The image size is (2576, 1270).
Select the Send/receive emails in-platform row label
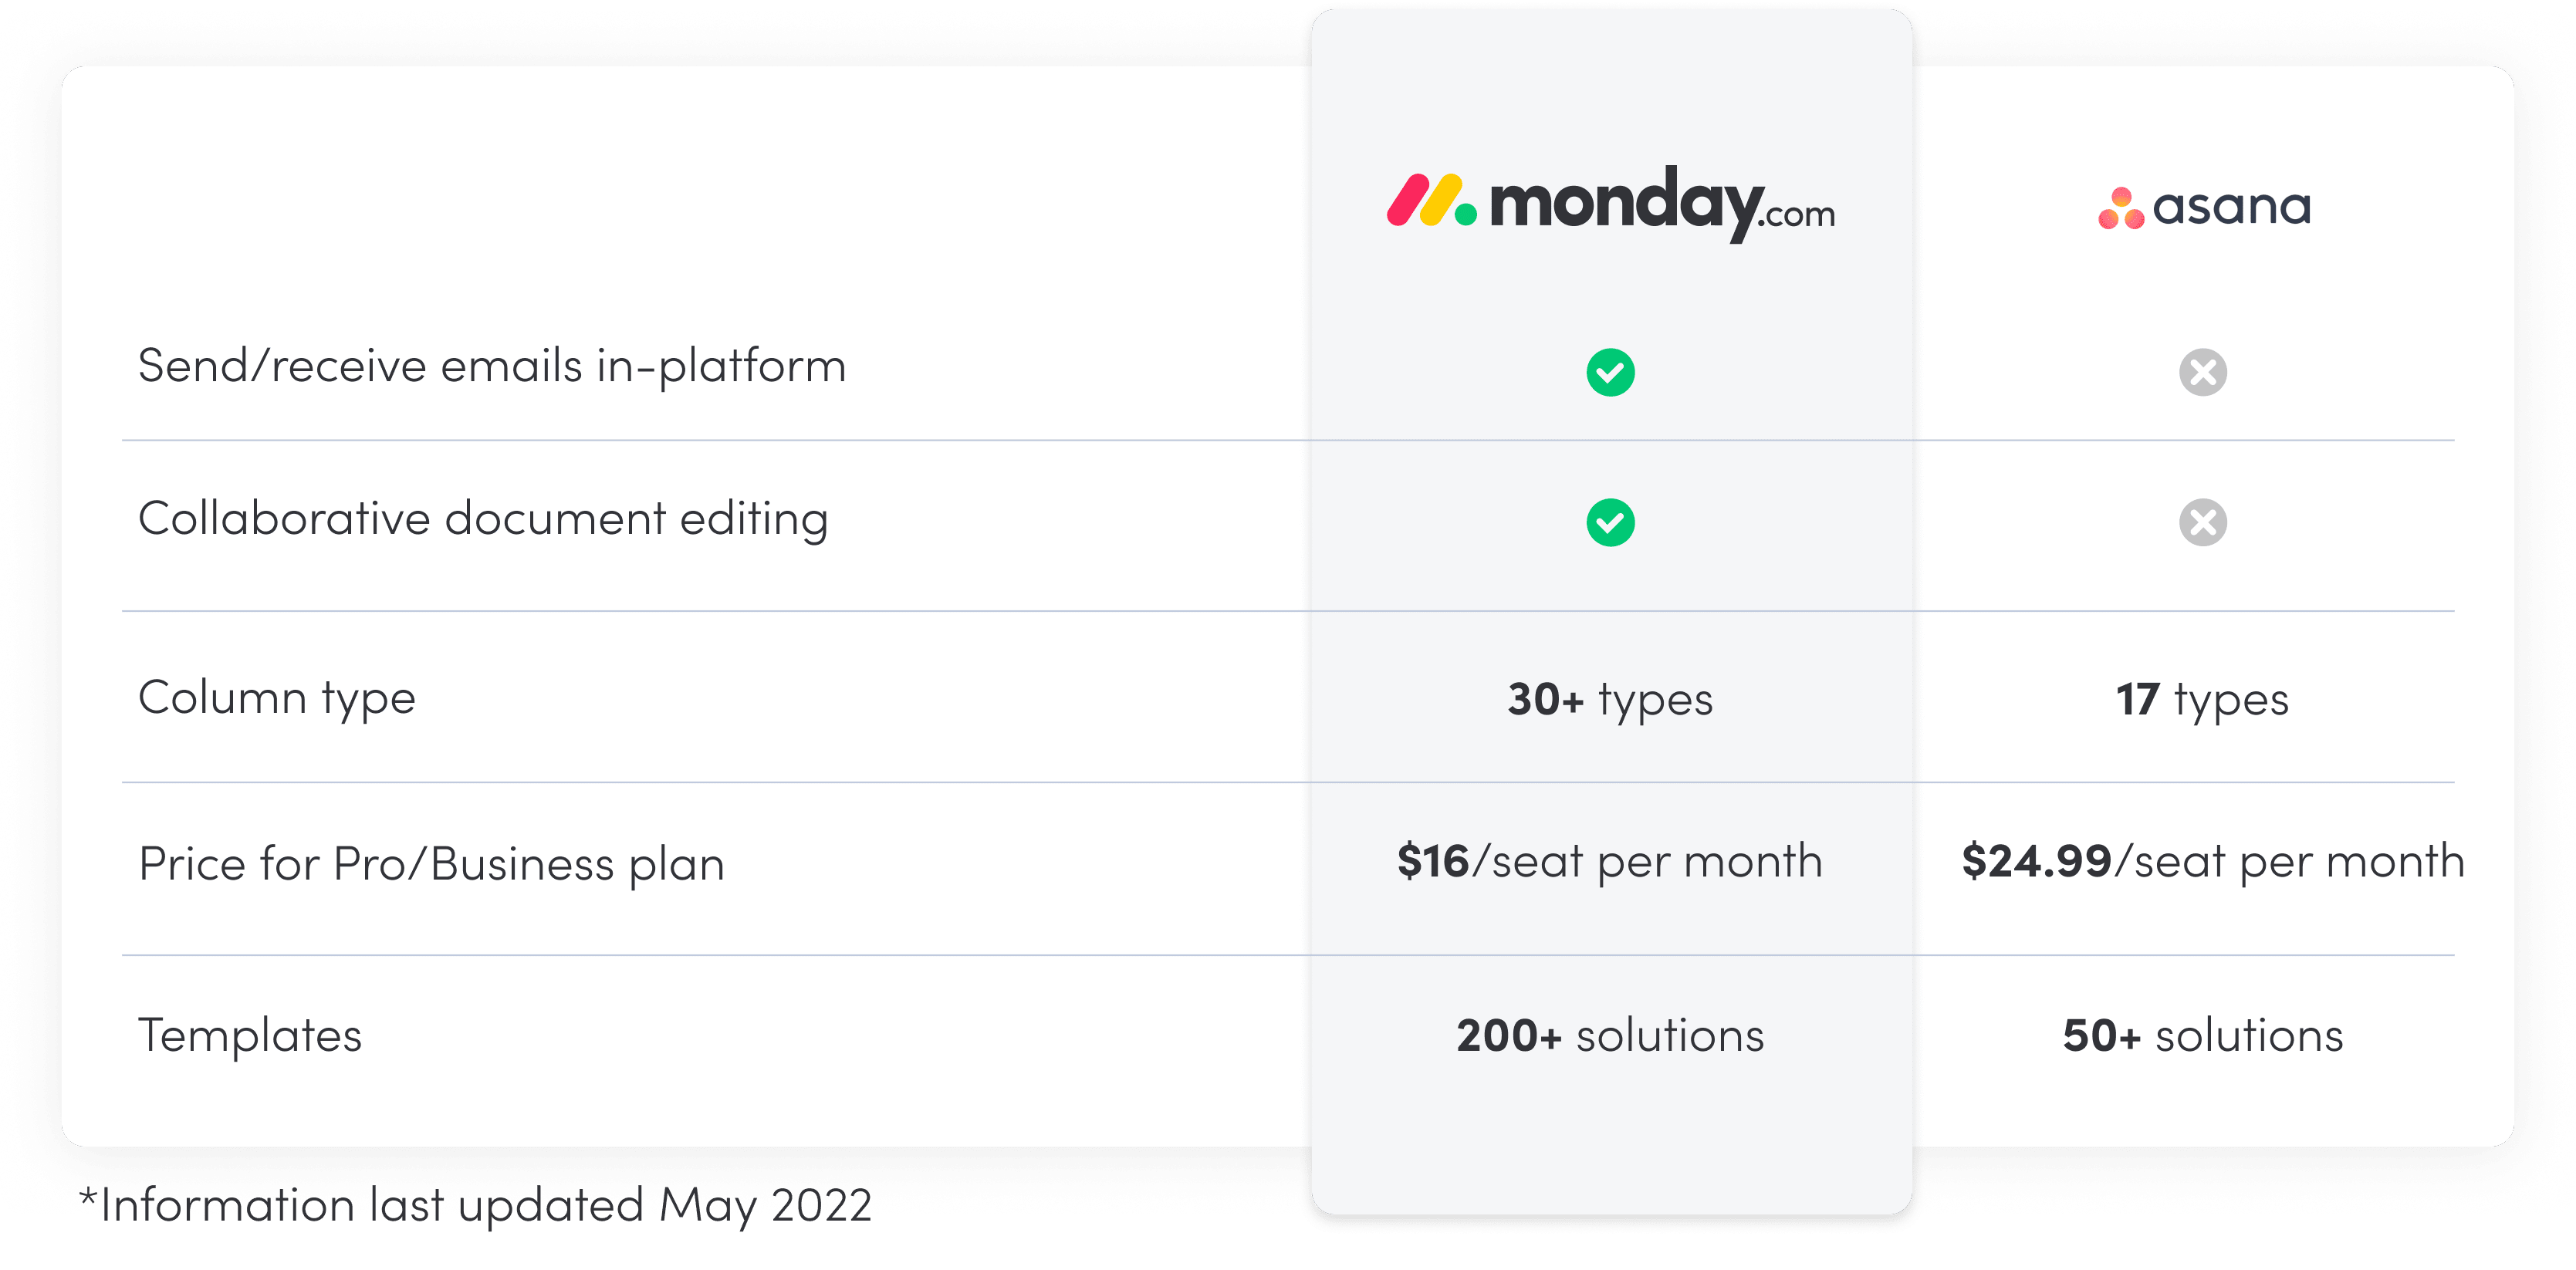coord(492,366)
